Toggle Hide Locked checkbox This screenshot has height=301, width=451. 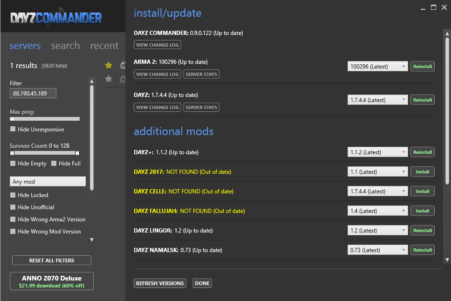pos(13,195)
